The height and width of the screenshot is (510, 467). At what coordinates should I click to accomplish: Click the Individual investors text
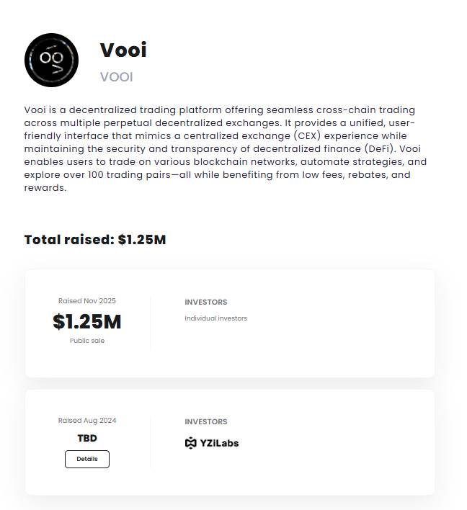[x=215, y=318]
